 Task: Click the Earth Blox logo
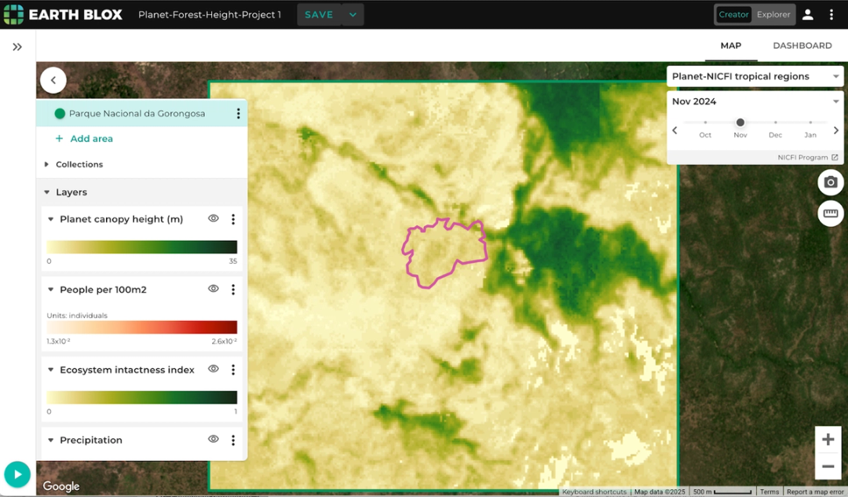(x=63, y=13)
